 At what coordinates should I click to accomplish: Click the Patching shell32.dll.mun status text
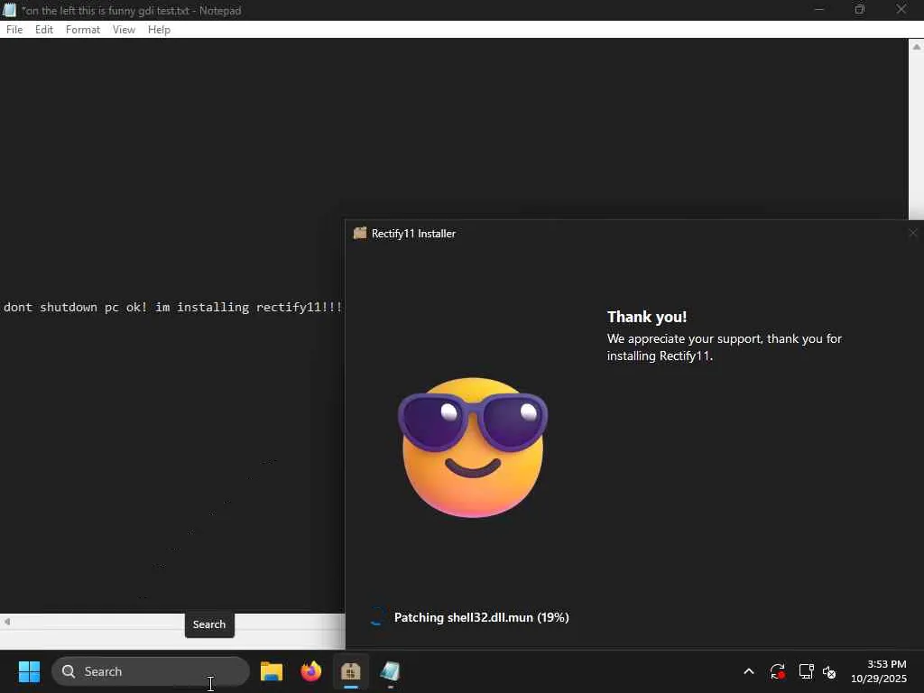pos(482,617)
